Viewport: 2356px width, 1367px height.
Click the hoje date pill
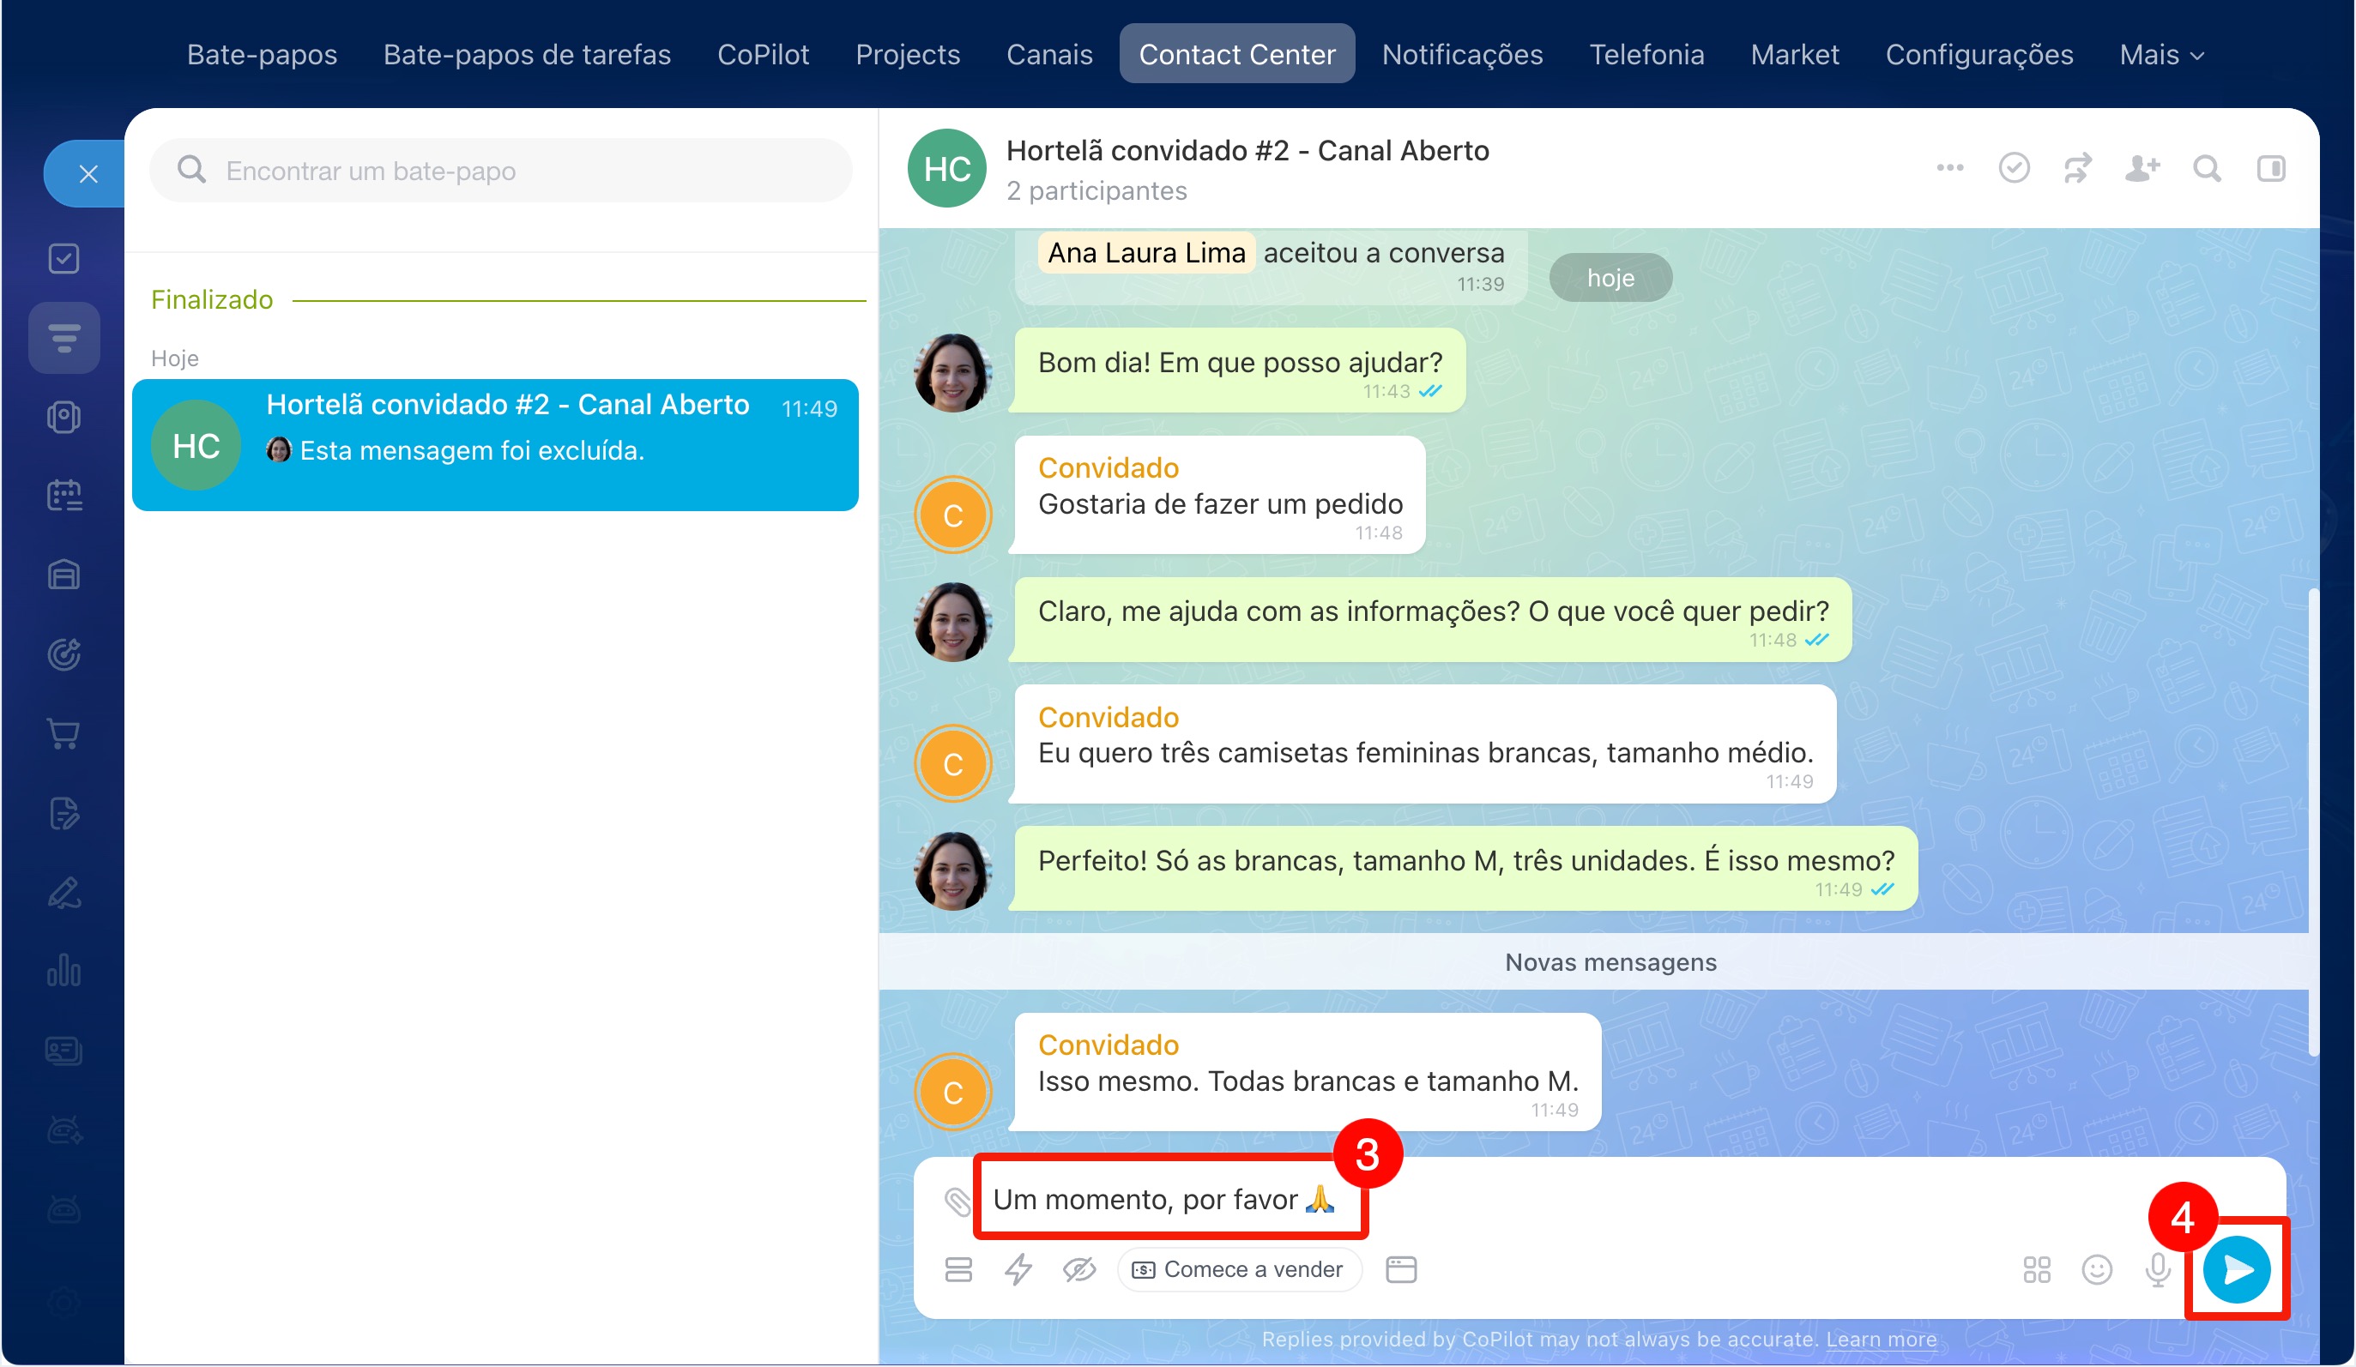1610,278
